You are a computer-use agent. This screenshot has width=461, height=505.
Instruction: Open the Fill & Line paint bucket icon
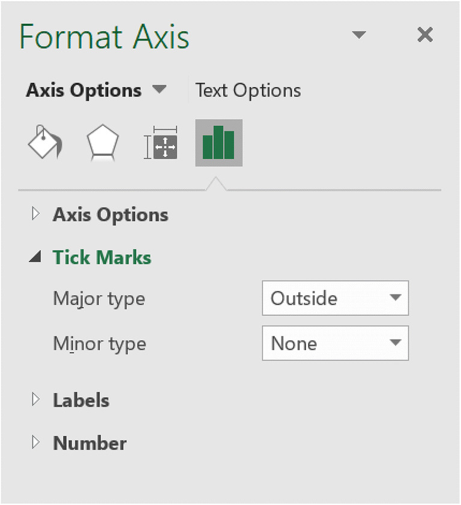(45, 144)
